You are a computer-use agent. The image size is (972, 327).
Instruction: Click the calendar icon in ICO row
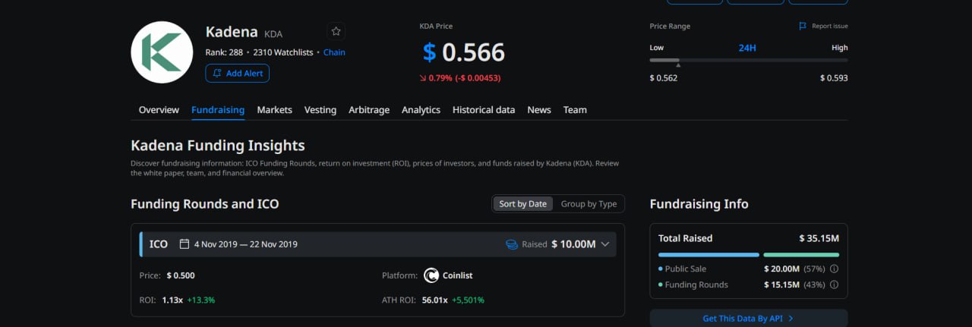pos(184,244)
